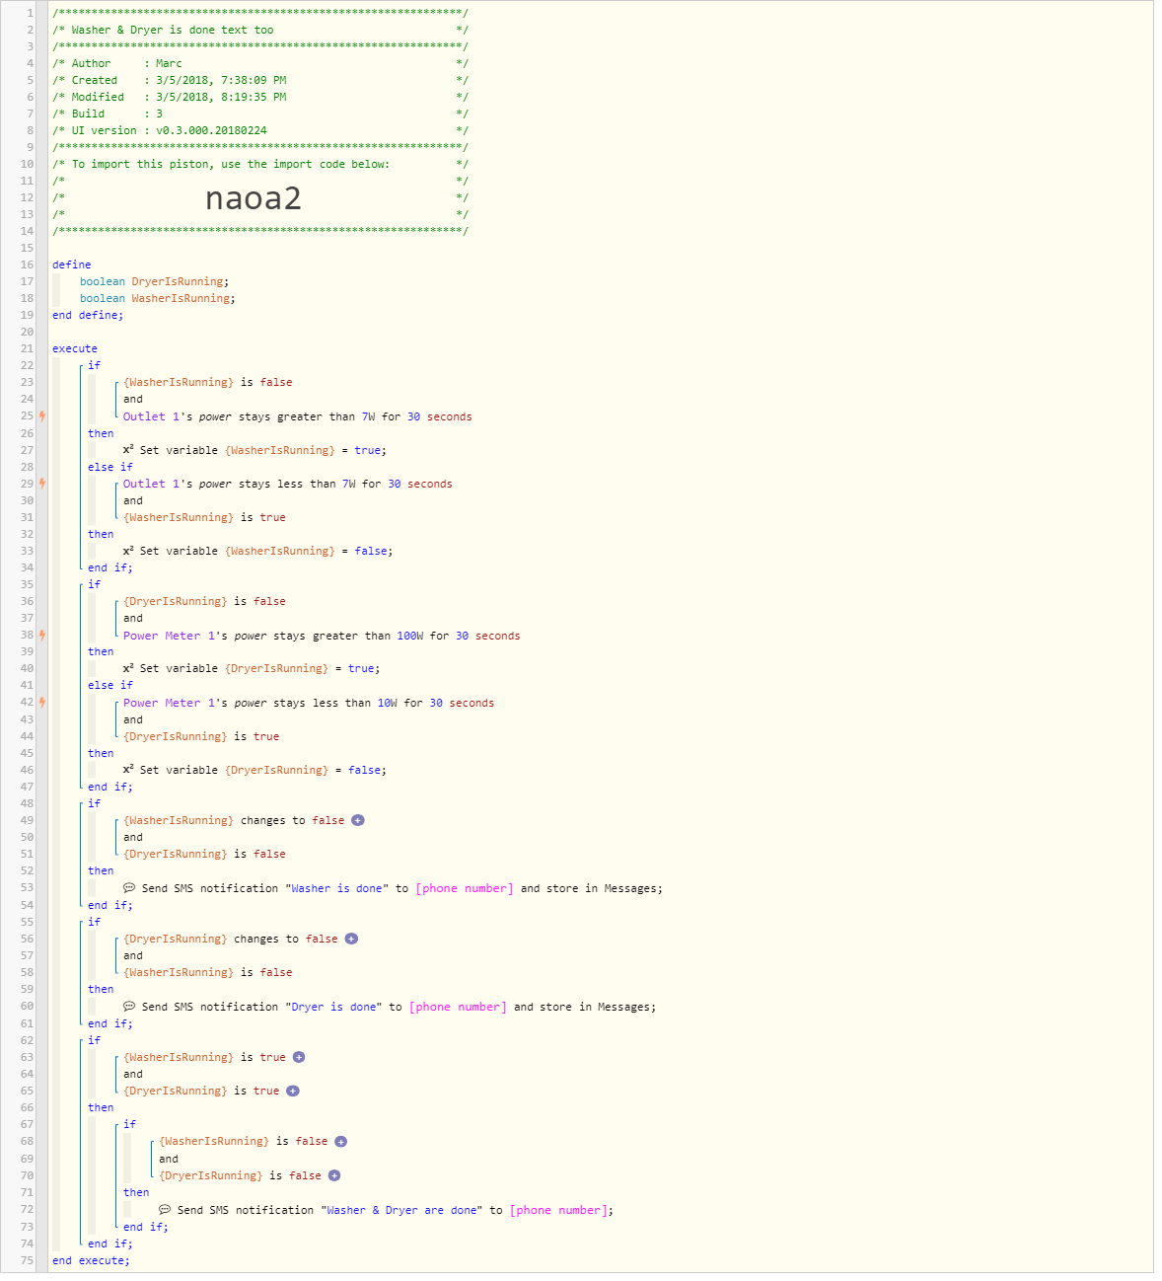
Task: Click SMS bubble icon for "Dryer is done"
Action: 129,1007
